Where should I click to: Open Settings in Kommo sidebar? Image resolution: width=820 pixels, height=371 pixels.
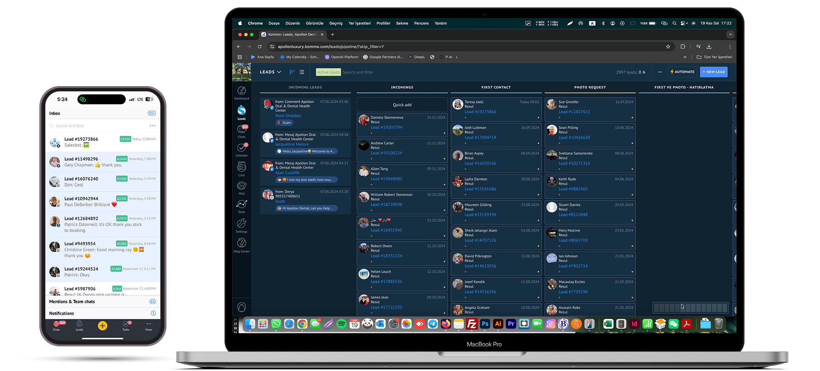(242, 225)
